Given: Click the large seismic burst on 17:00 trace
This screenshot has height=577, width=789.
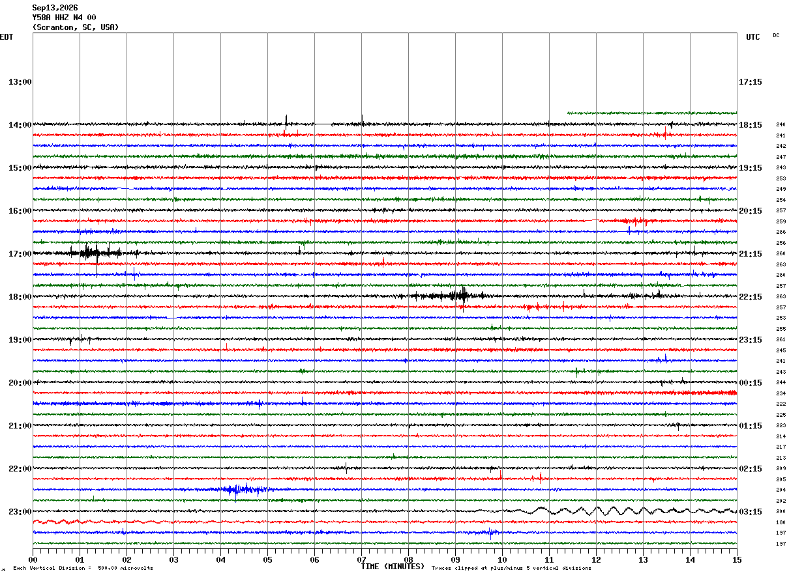Looking at the screenshot, I should coord(95,253).
